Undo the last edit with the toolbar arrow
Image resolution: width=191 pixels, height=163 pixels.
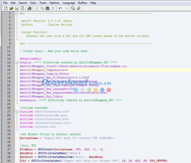coord(60,8)
